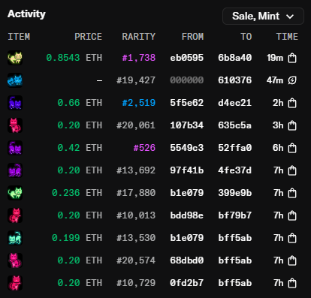Click the mint icon in the 47m row

click(292, 80)
